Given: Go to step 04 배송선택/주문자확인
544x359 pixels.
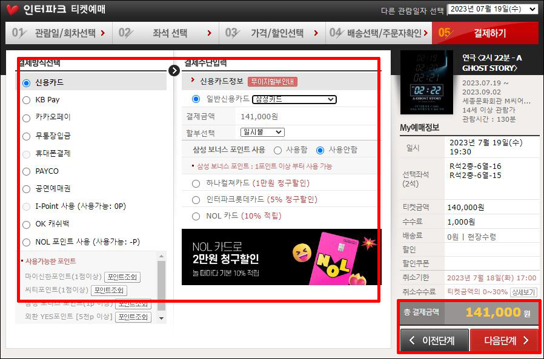Looking at the screenshot, I should click(x=379, y=33).
